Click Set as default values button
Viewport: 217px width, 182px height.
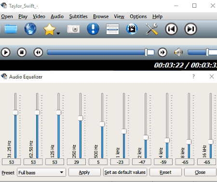125,172
